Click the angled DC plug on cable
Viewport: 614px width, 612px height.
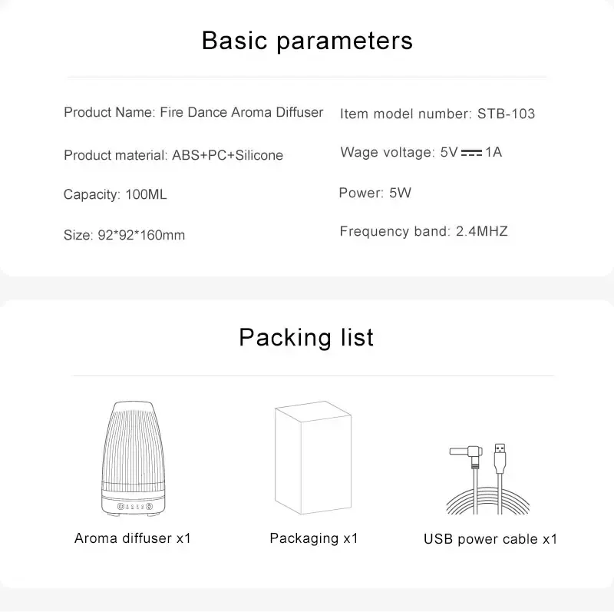(467, 456)
